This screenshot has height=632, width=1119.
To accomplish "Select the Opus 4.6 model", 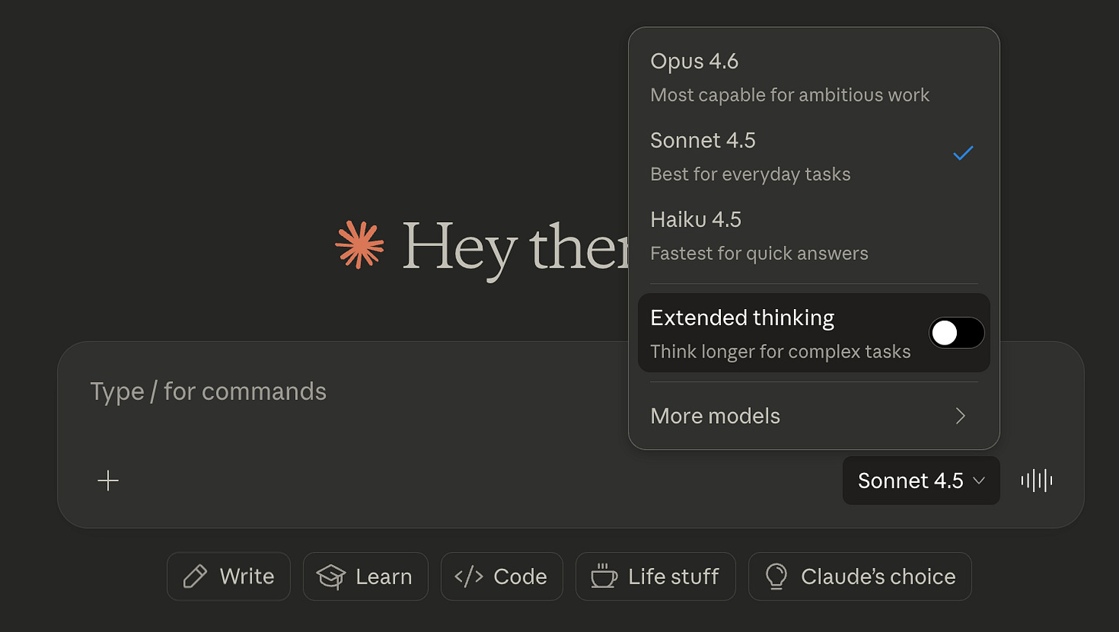I will [814, 78].
